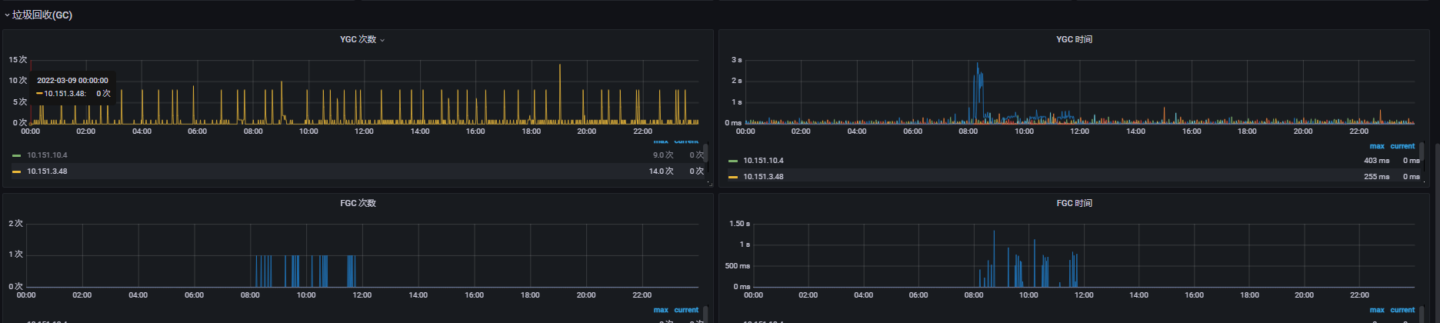Screen dimensions: 1440x323
Task: Click the tooltip timestamp 2022-03-09 00:00:00
Action: point(72,80)
